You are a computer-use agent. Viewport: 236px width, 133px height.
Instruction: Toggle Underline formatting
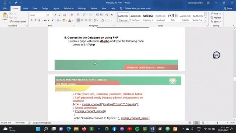pyautogui.click(x=39, y=20)
